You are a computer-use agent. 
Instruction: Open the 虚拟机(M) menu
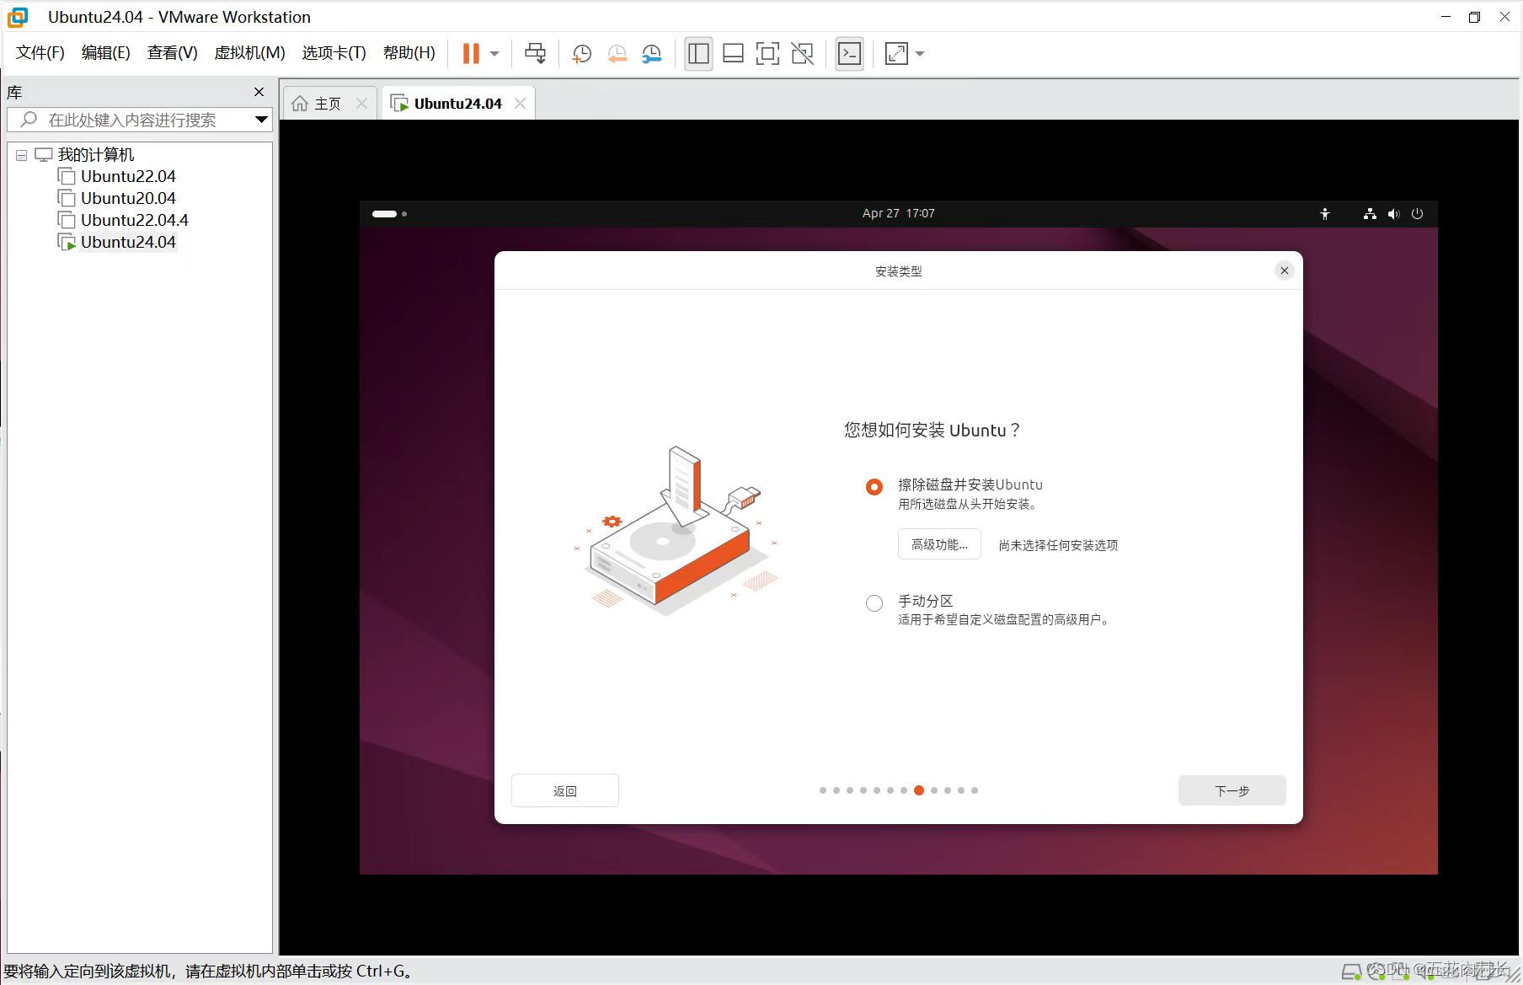(248, 52)
